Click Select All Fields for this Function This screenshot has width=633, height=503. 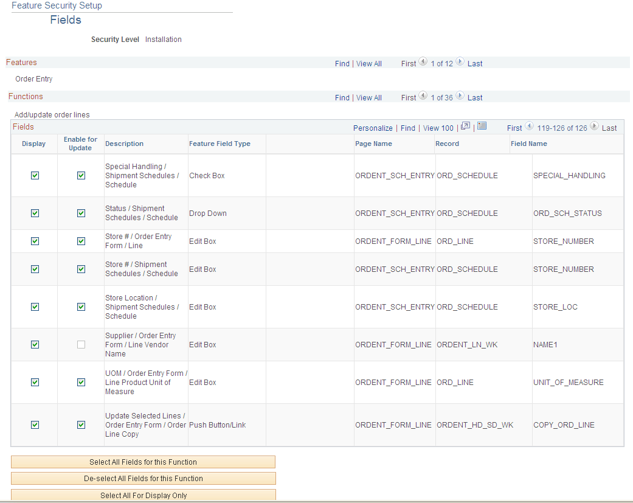pyautogui.click(x=144, y=462)
